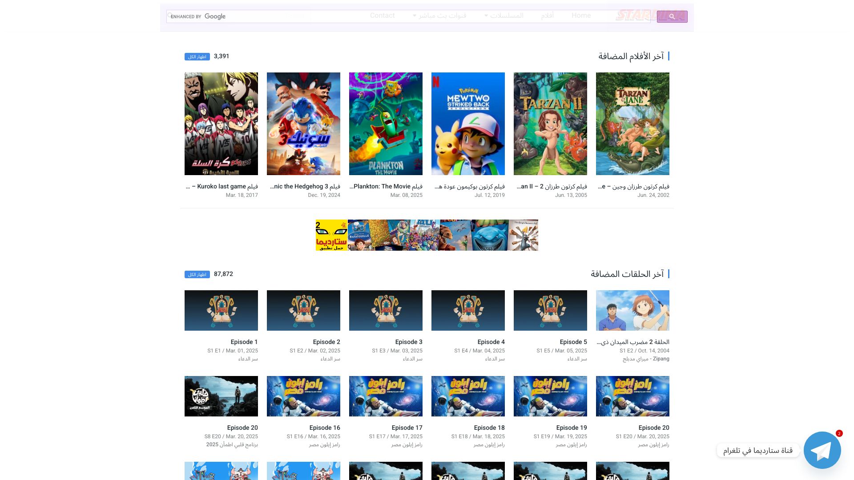Open the Telegram channel chat icon
The height and width of the screenshot is (480, 854).
(x=822, y=450)
